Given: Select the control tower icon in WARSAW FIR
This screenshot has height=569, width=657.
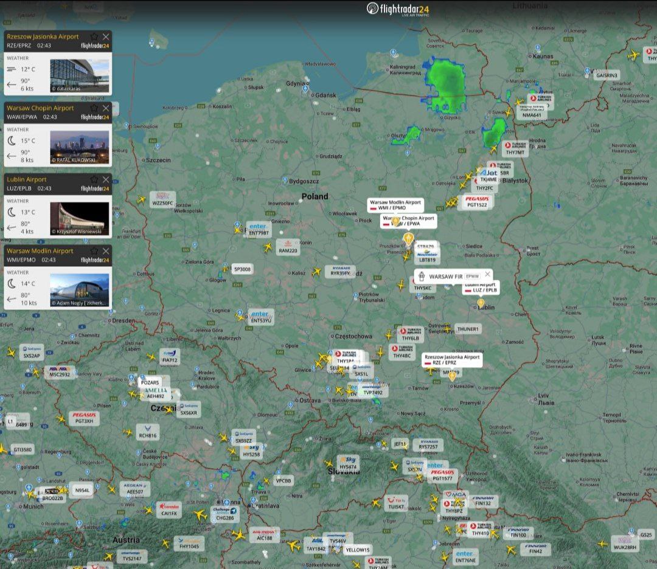Looking at the screenshot, I should pyautogui.click(x=422, y=276).
